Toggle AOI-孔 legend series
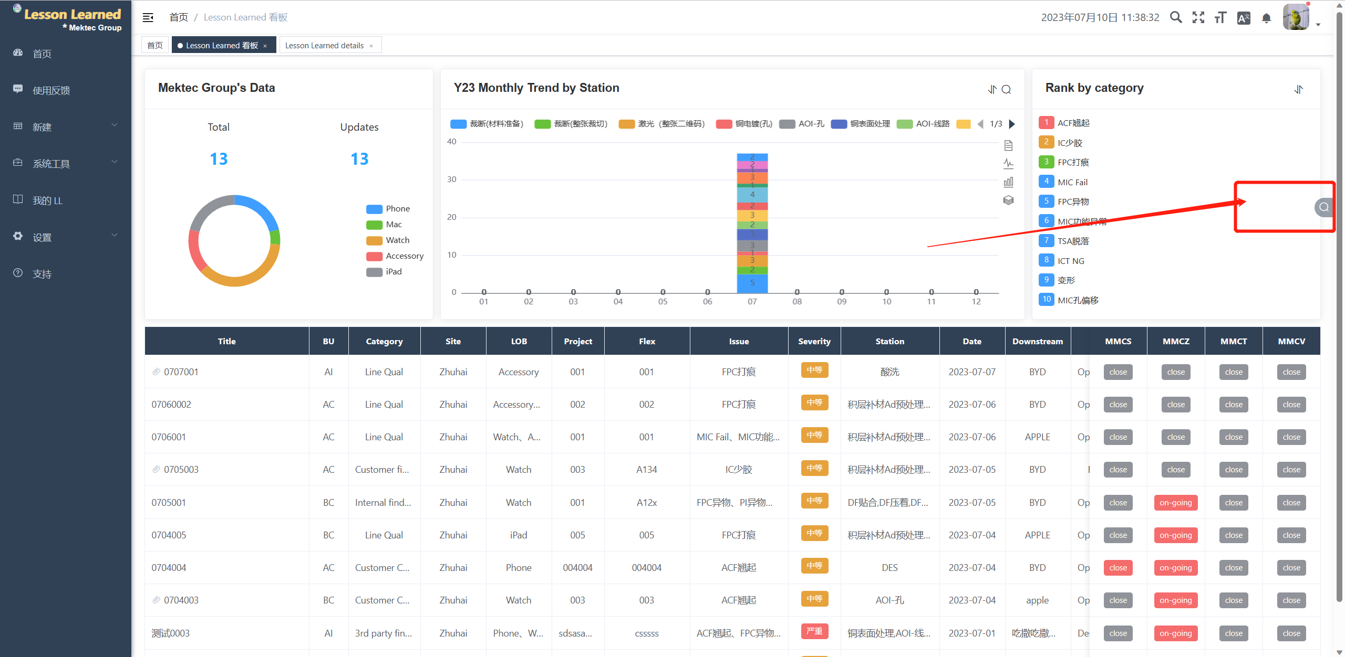Screen dimensions: 1345x657 click(x=802, y=124)
